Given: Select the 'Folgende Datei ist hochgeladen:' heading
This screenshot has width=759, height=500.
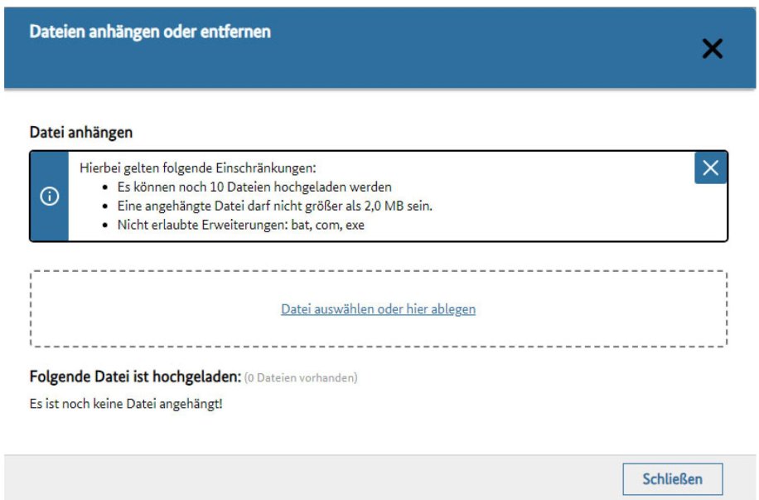Looking at the screenshot, I should pyautogui.click(x=135, y=377).
